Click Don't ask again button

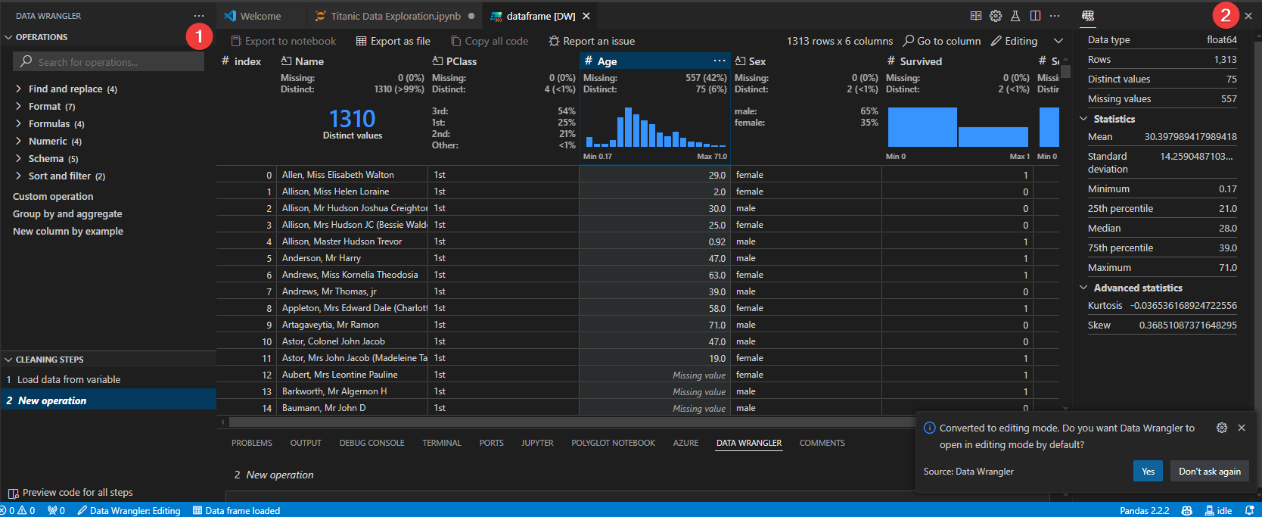[x=1209, y=471]
